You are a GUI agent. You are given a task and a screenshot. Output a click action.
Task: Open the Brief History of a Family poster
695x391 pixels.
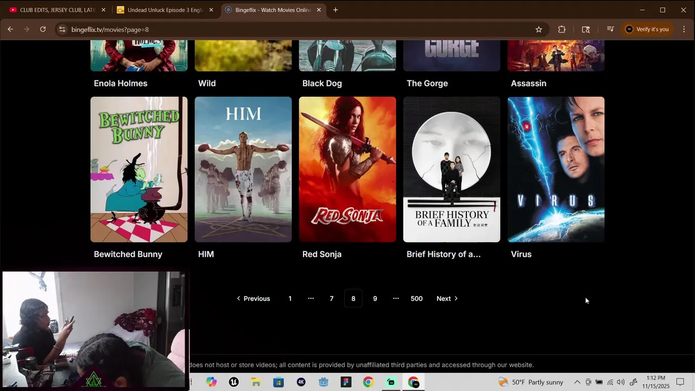(452, 169)
